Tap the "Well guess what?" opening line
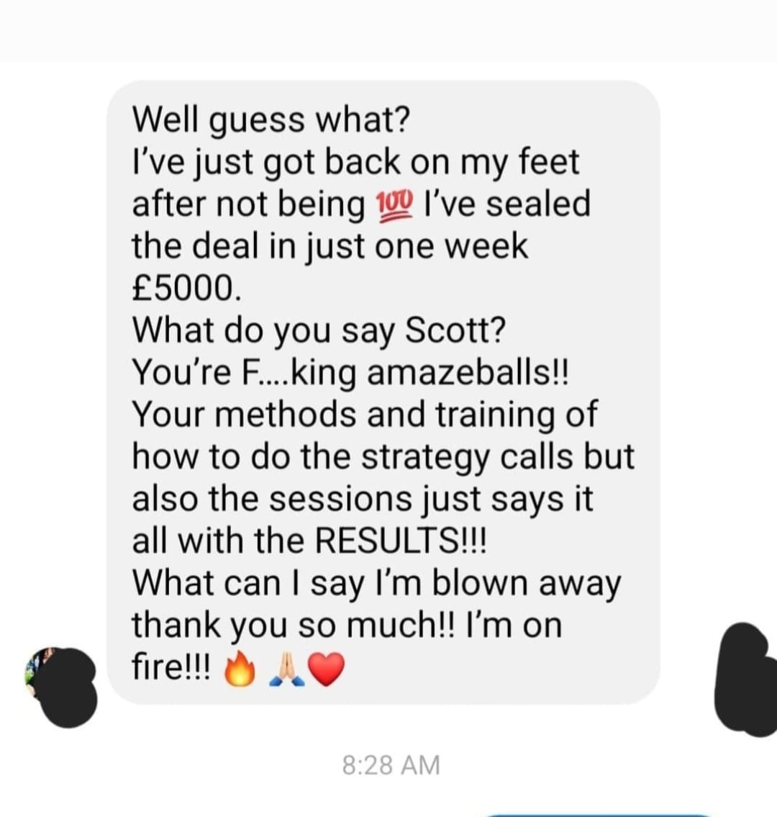The width and height of the screenshot is (777, 817). click(x=271, y=119)
